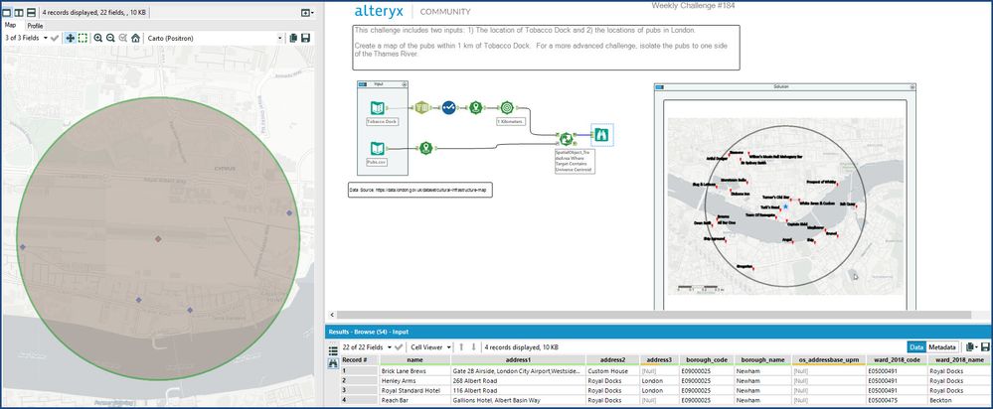The height and width of the screenshot is (409, 993).
Task: Click the results fields checkmark icon
Action: click(399, 347)
